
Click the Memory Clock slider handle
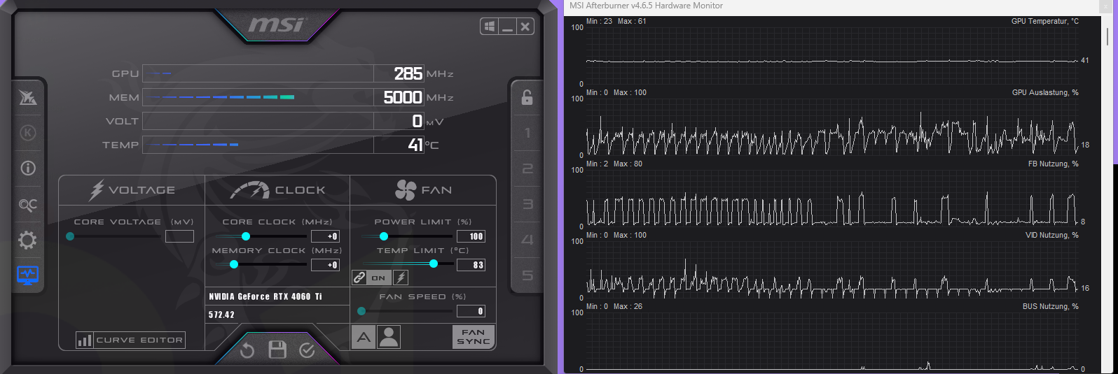[x=234, y=264]
